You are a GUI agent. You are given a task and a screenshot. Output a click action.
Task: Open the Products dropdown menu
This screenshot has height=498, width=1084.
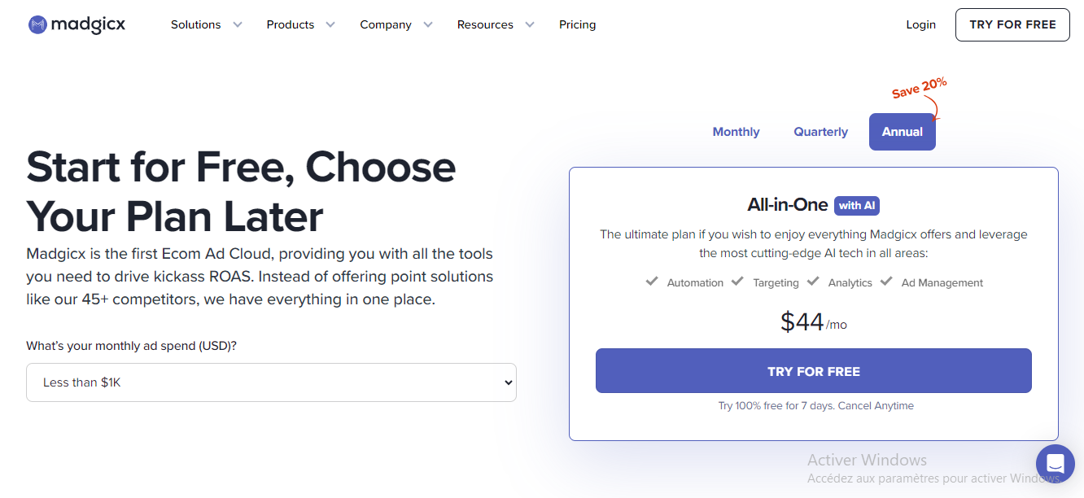pos(300,25)
